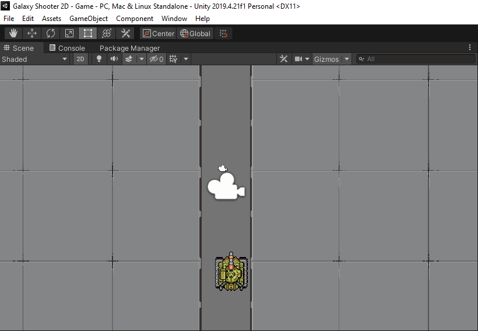Image resolution: width=478 pixels, height=331 pixels.
Task: Expand the scene effects dropdown arrow
Action: click(x=142, y=59)
